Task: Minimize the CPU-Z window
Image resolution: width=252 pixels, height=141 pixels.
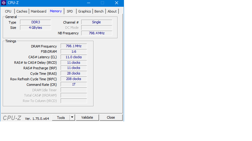Action: [89, 3]
